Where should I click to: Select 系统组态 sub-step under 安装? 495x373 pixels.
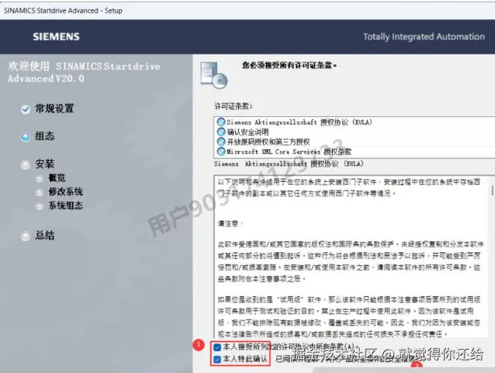click(x=66, y=205)
